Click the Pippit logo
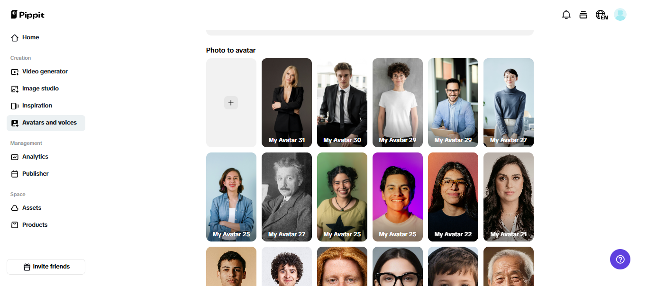Screen dimensions: 647x286 pos(27,15)
